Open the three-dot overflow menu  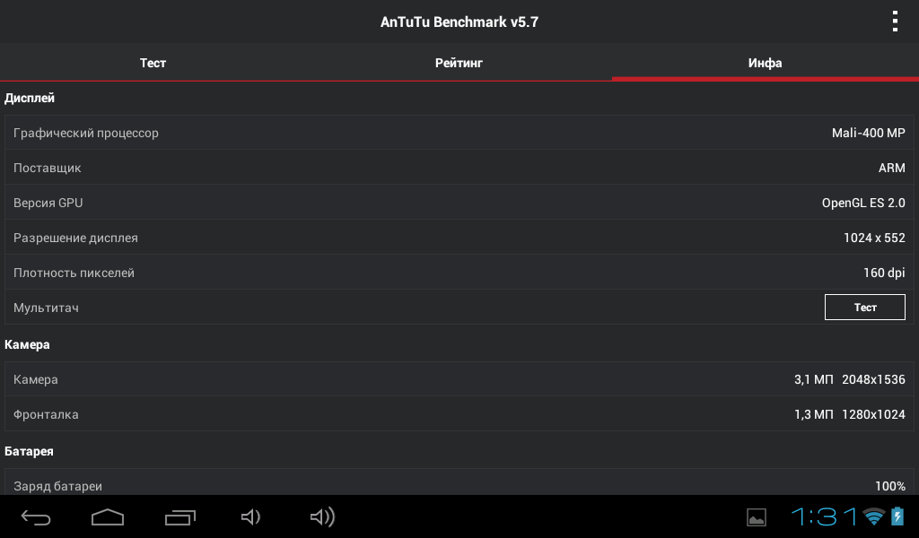(895, 22)
